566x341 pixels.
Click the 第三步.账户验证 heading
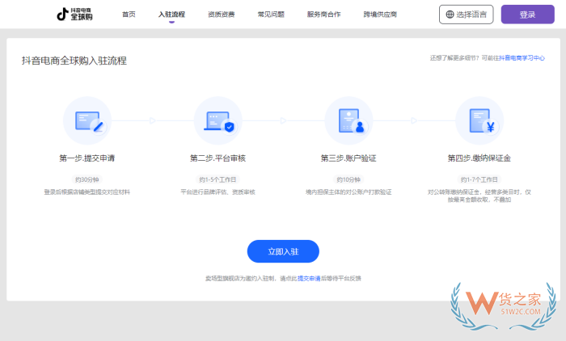[x=348, y=158]
